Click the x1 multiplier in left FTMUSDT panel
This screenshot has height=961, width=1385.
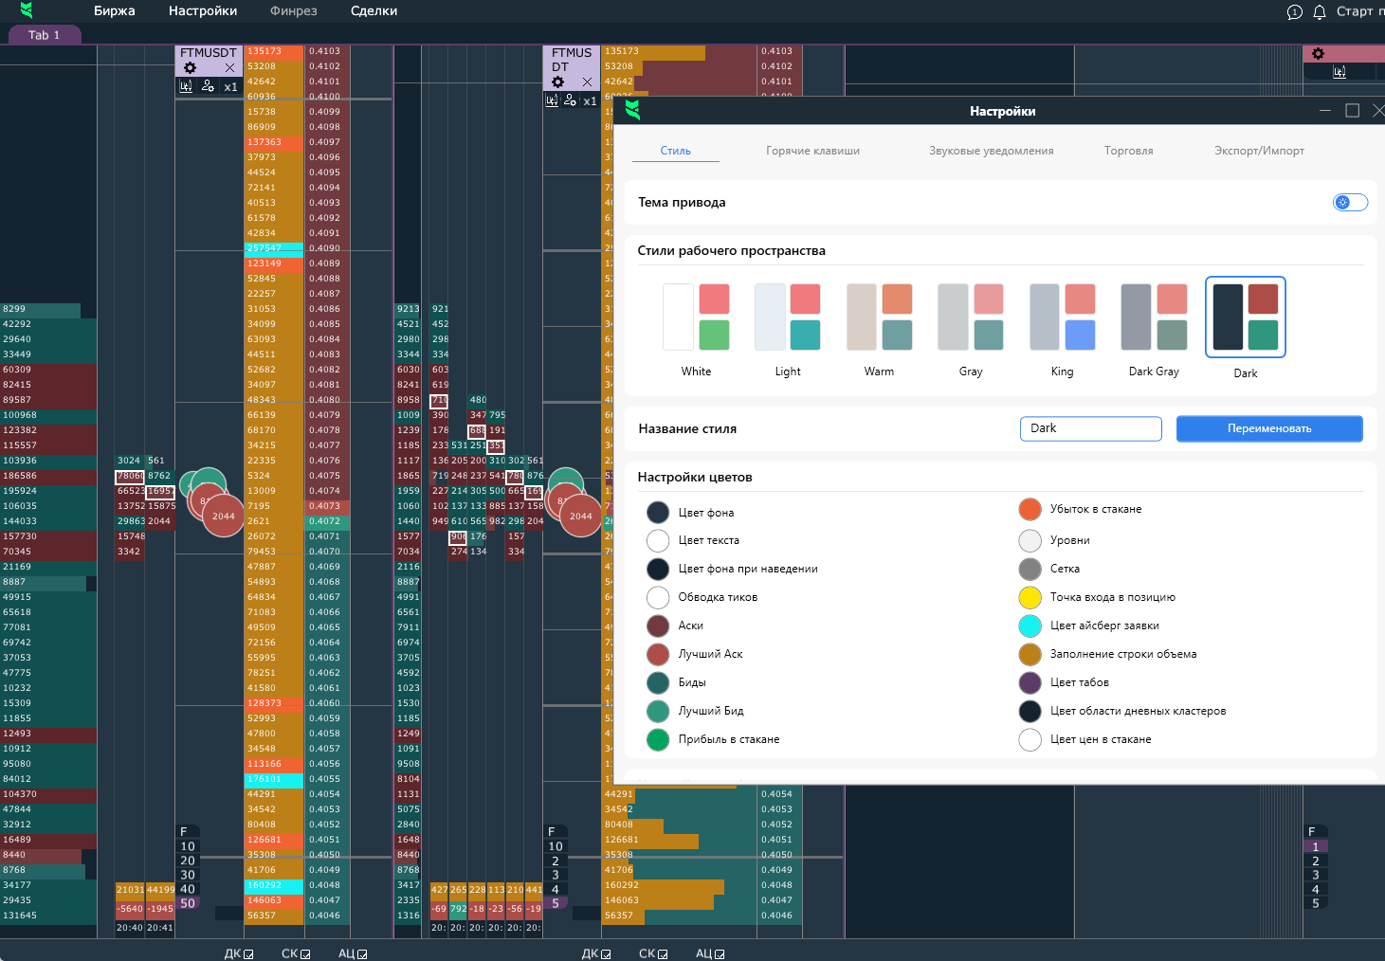(230, 87)
